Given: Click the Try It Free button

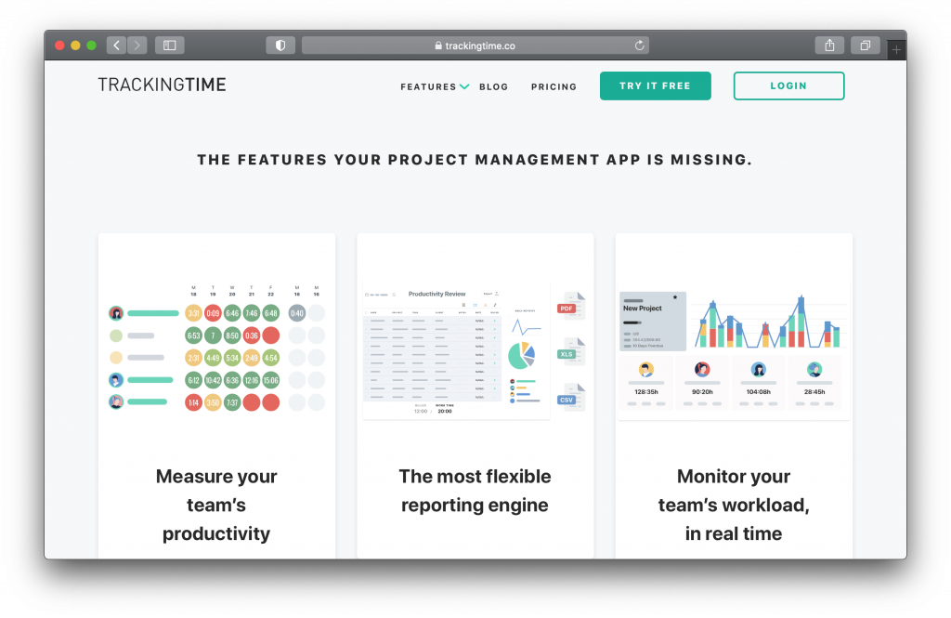Looking at the screenshot, I should (655, 85).
